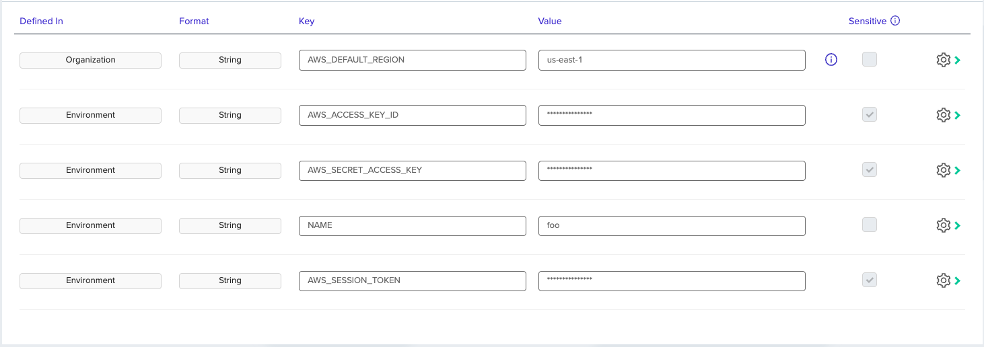Toggle Sensitive checkbox for AWS_DEFAULT_REGION

point(870,59)
